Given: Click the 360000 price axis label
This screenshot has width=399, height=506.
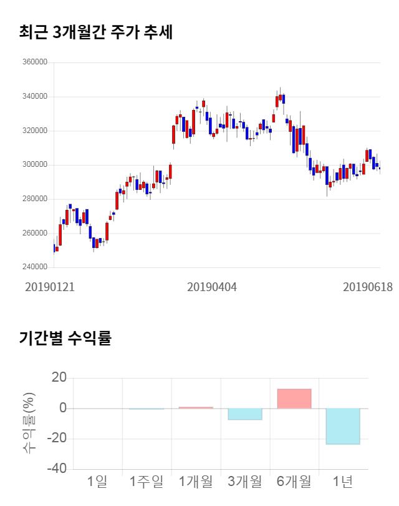Looking at the screenshot, I should click(34, 62).
